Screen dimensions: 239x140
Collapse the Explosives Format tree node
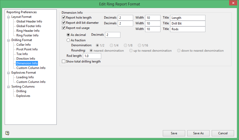click(x=9, y=73)
